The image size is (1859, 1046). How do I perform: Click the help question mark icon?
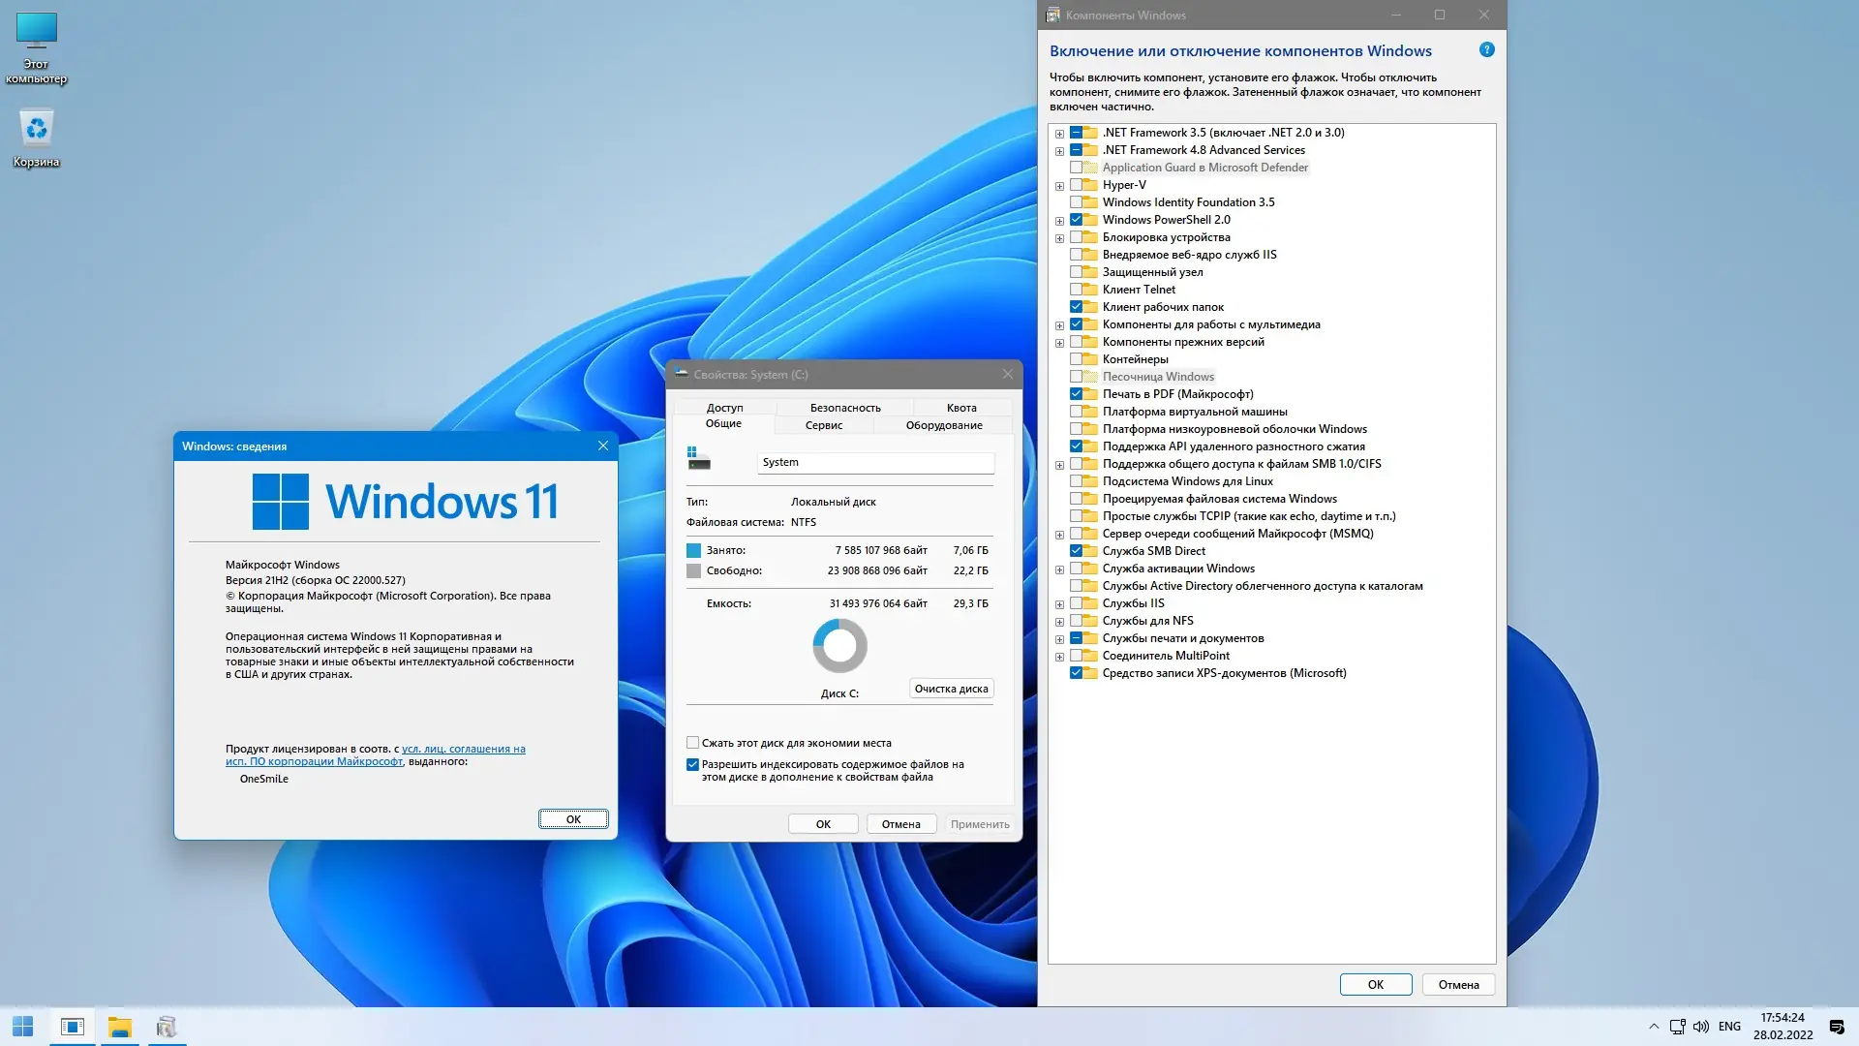(x=1487, y=50)
